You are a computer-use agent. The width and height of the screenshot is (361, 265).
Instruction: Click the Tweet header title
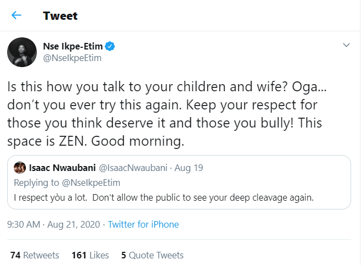pyautogui.click(x=61, y=15)
